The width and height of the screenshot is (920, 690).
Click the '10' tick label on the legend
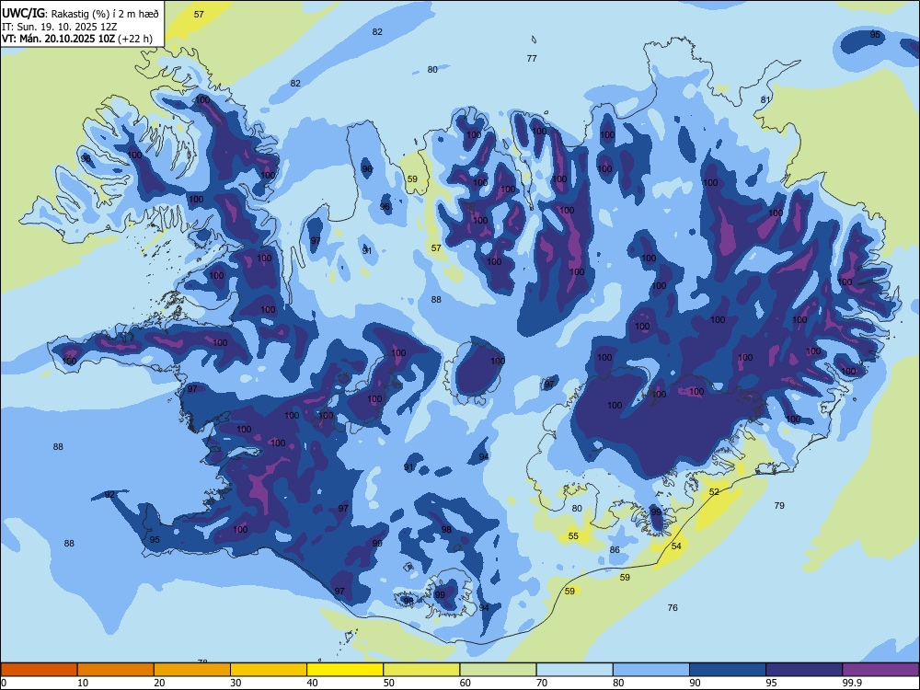point(83,683)
